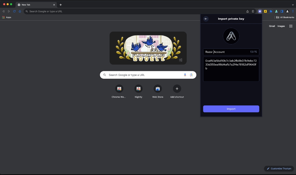
Task: Click the wallet account avatar logo
Action: tap(231, 36)
